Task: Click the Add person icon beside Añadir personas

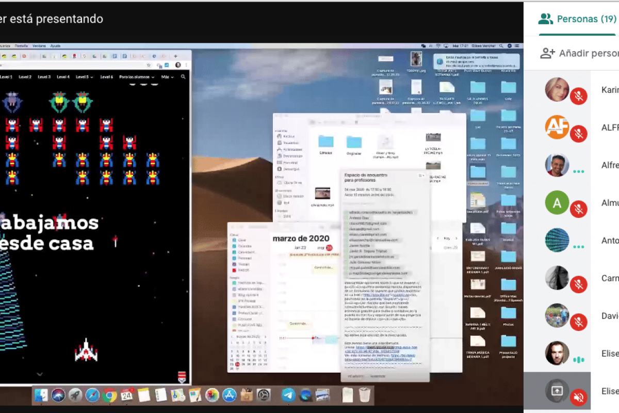Action: coord(547,53)
